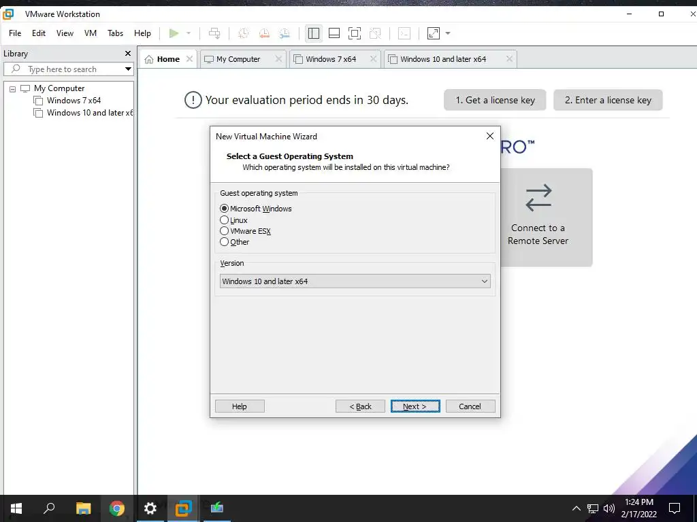
Task: Click the wizard Help button
Action: 240,406
